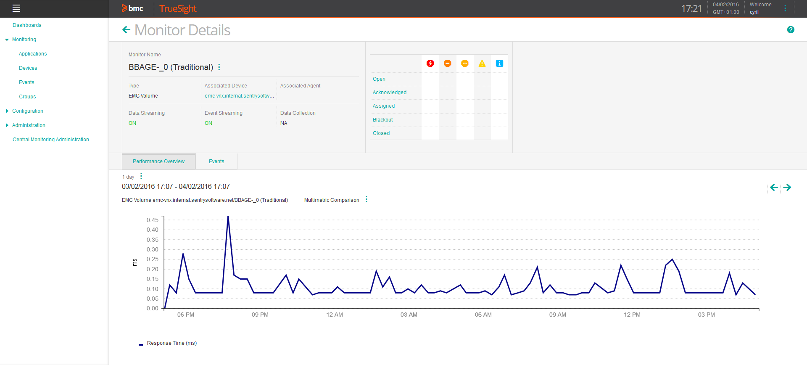
Task: Click the Assigned events link
Action: point(384,106)
